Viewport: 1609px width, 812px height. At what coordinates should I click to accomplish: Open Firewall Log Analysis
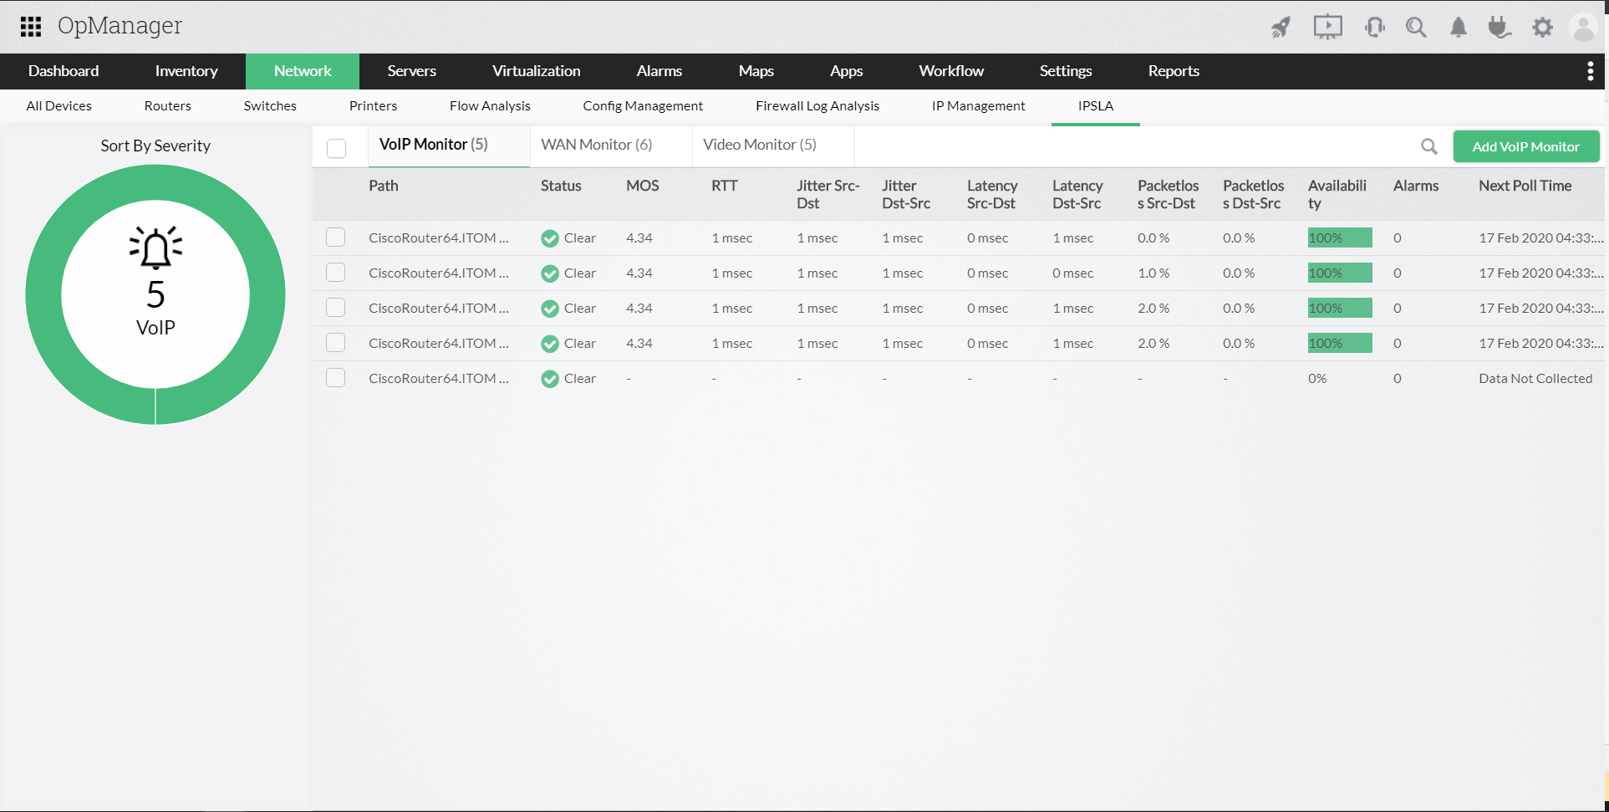click(817, 106)
